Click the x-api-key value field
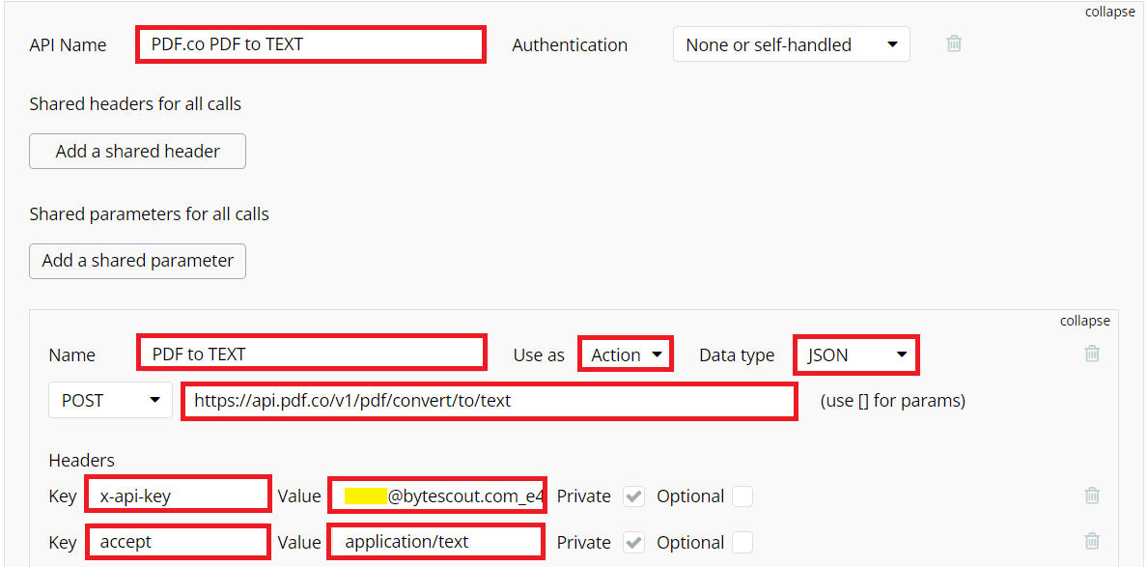The height and width of the screenshot is (567, 1148). click(x=437, y=496)
